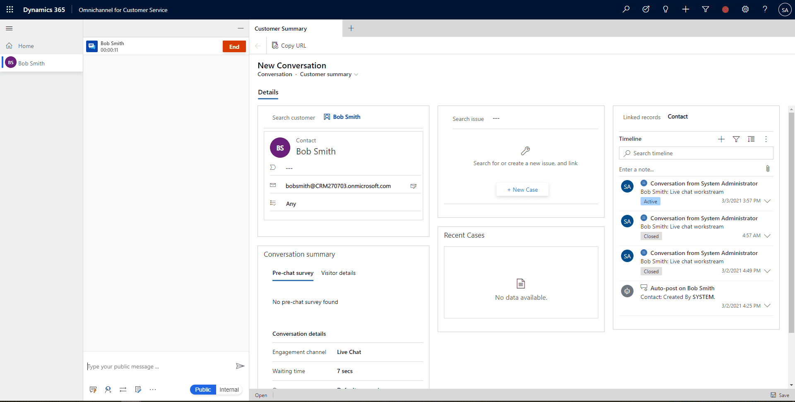Open the consult agent icon below the chat
795x402 pixels.
tap(108, 389)
